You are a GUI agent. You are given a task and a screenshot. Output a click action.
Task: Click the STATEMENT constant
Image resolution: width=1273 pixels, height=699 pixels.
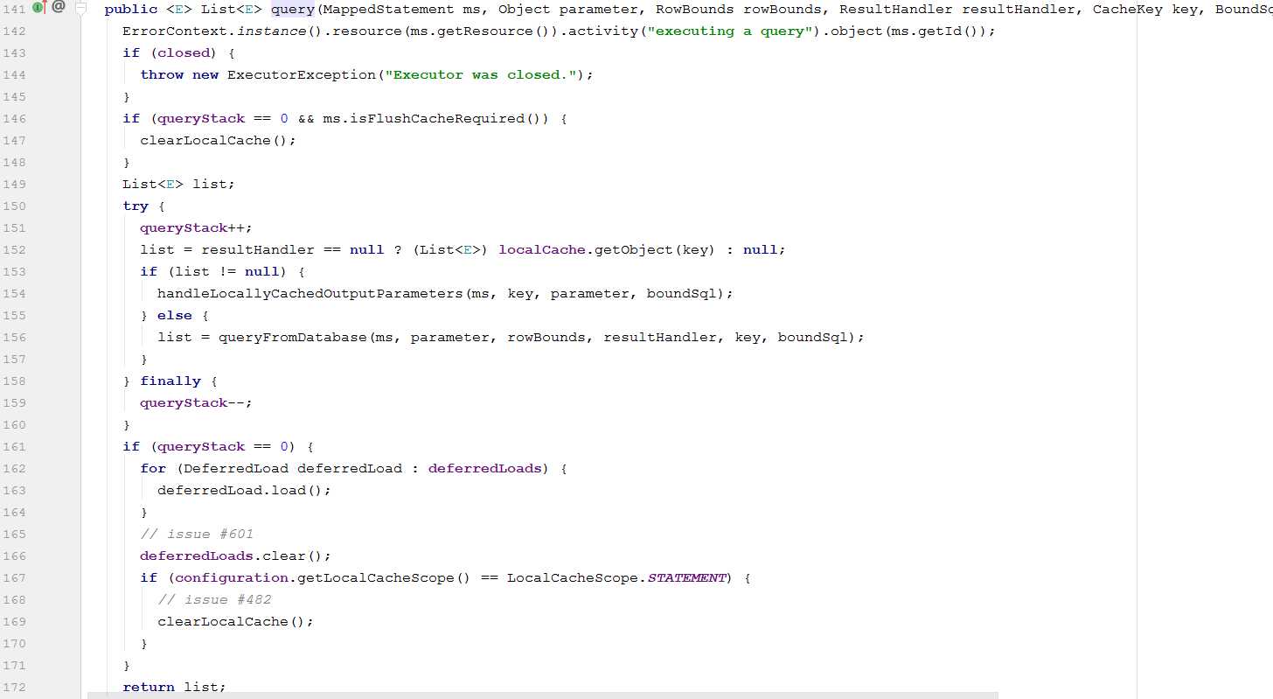(686, 578)
